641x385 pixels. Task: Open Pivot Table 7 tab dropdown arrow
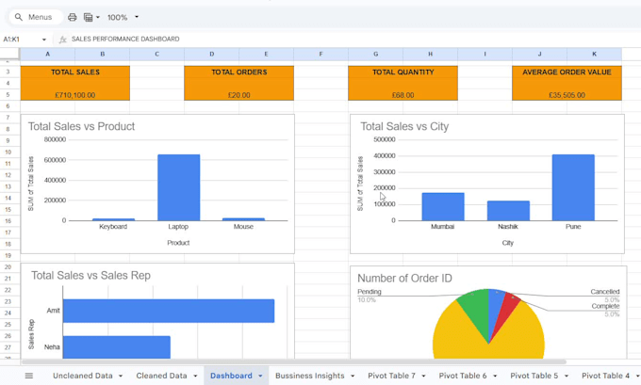click(423, 376)
